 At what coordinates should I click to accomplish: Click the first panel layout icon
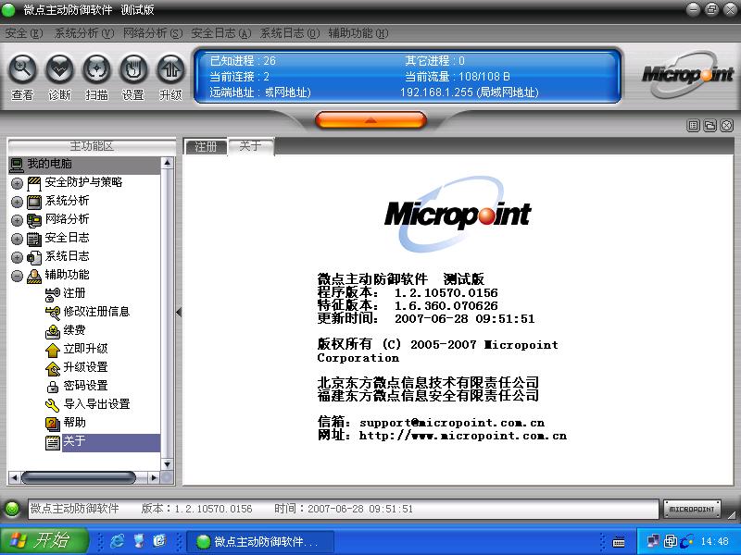[693, 125]
